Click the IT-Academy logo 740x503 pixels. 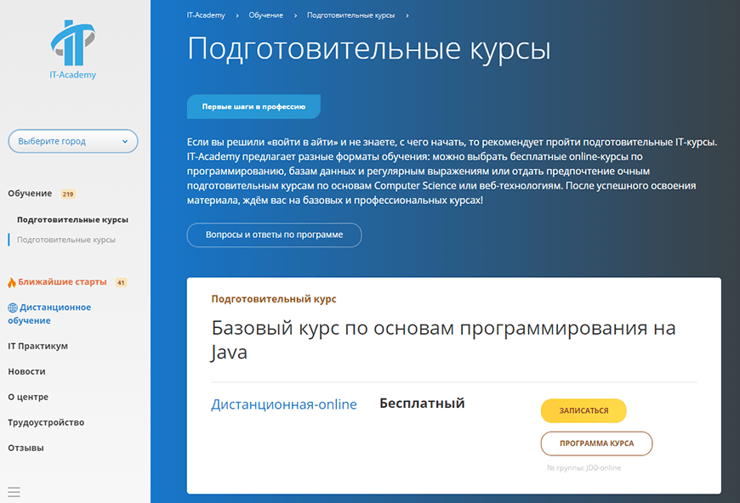(73, 48)
